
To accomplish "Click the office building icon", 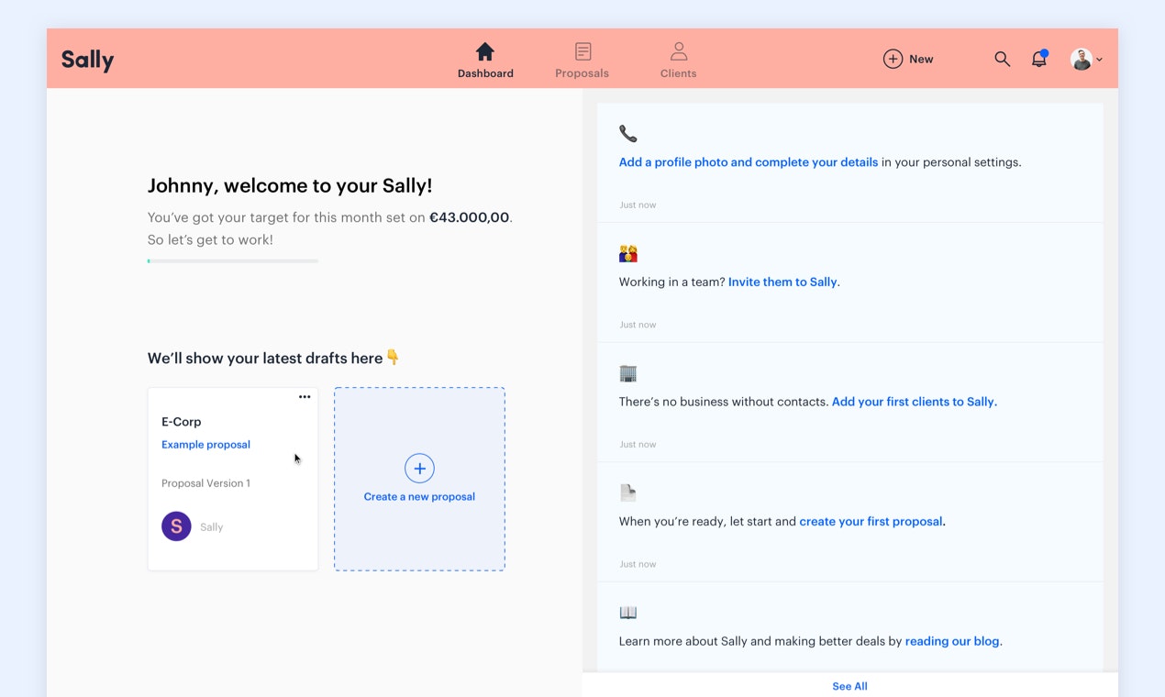I will coord(628,373).
